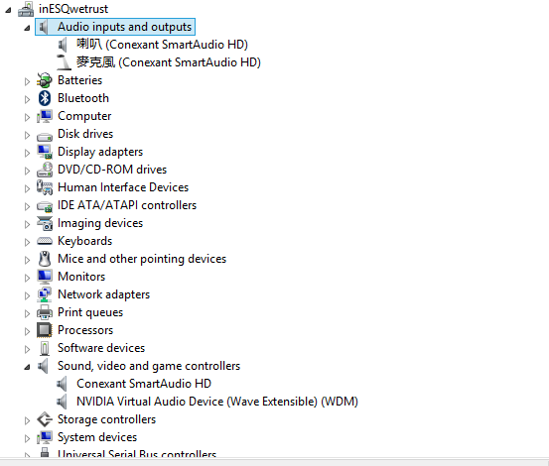
Task: Click the Monitors category icon
Action: [45, 277]
